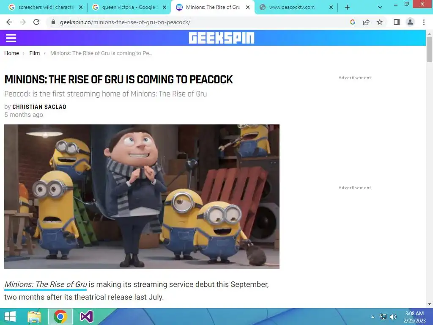Go back to the previous page
This screenshot has height=325, width=433.
[9, 22]
